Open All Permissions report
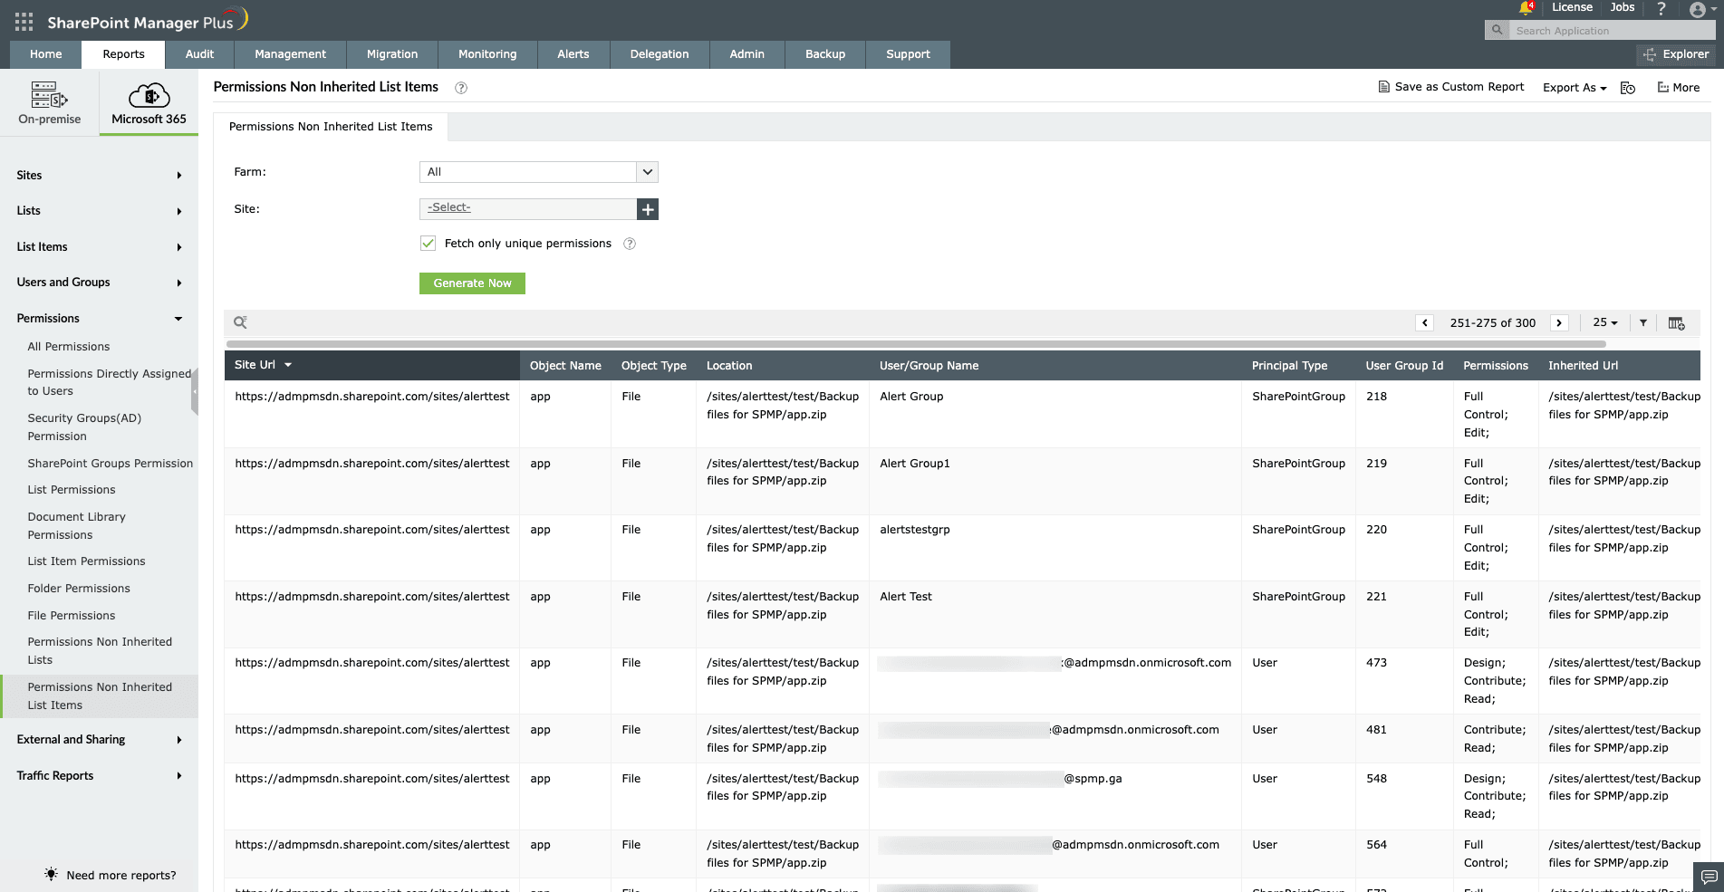Viewport: 1724px width, 892px height. click(69, 347)
